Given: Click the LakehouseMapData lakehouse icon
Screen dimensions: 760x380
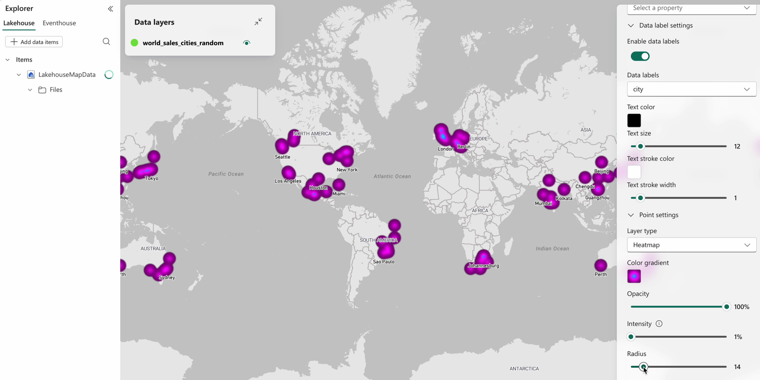Looking at the screenshot, I should coord(31,74).
